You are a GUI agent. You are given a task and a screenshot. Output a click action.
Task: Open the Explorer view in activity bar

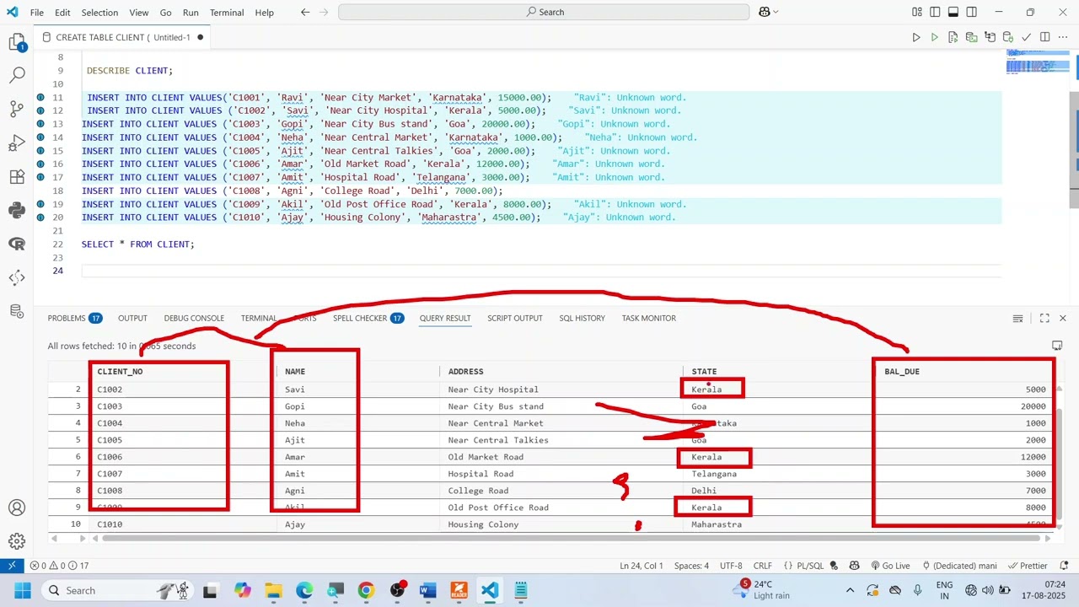17,42
